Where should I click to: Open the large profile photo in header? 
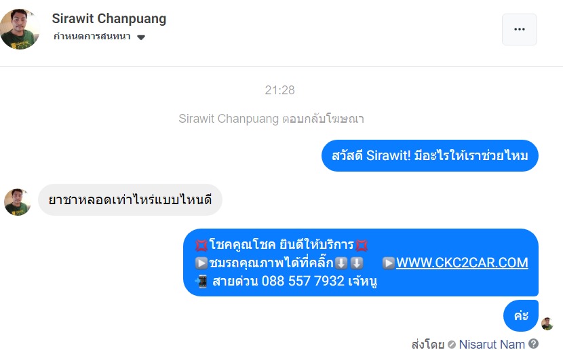click(x=20, y=29)
